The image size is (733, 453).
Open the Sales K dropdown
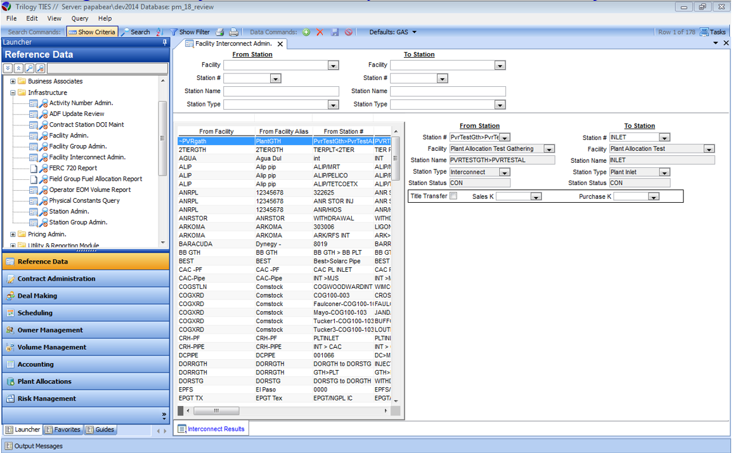[536, 197]
